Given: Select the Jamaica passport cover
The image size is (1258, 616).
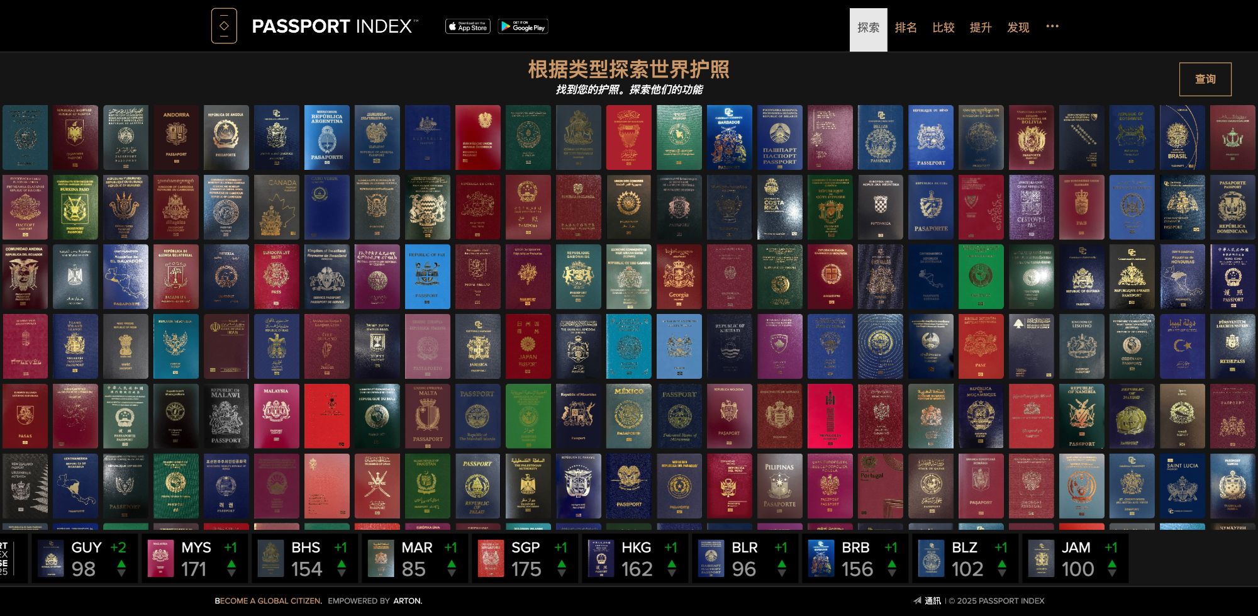Looking at the screenshot, I should tap(478, 347).
